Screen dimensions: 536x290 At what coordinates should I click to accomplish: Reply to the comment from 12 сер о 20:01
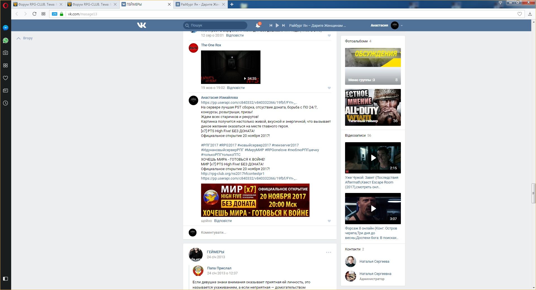click(x=235, y=35)
